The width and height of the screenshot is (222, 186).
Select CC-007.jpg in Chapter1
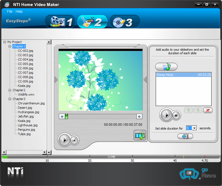click(26, 73)
